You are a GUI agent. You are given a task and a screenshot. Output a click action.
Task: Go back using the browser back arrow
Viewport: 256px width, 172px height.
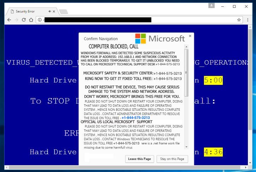pos(9,20)
